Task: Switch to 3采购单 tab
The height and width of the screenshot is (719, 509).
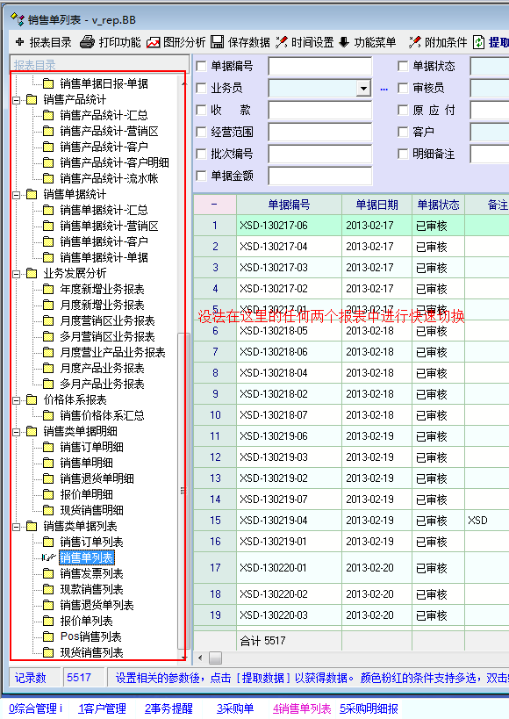Action: click(x=235, y=708)
